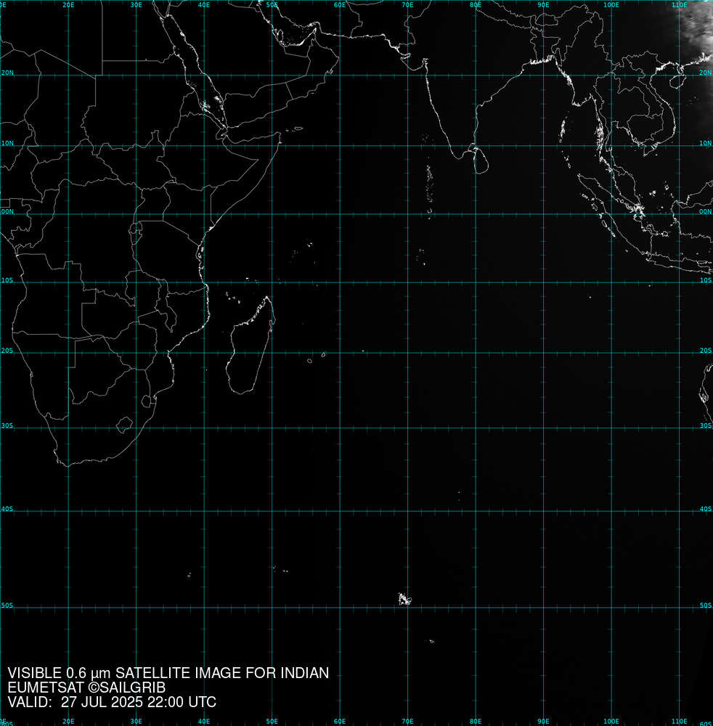Click the top 110E longitude label
This screenshot has width=713, height=726.
tap(679, 5)
